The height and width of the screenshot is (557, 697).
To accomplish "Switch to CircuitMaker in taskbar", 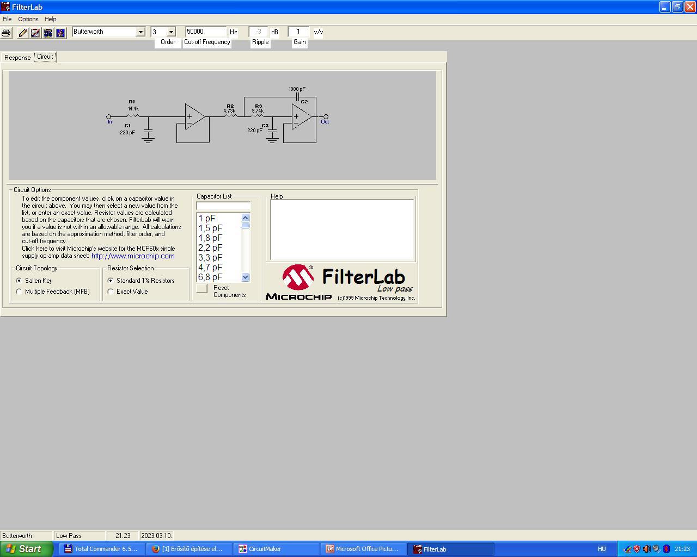I will tap(277, 549).
